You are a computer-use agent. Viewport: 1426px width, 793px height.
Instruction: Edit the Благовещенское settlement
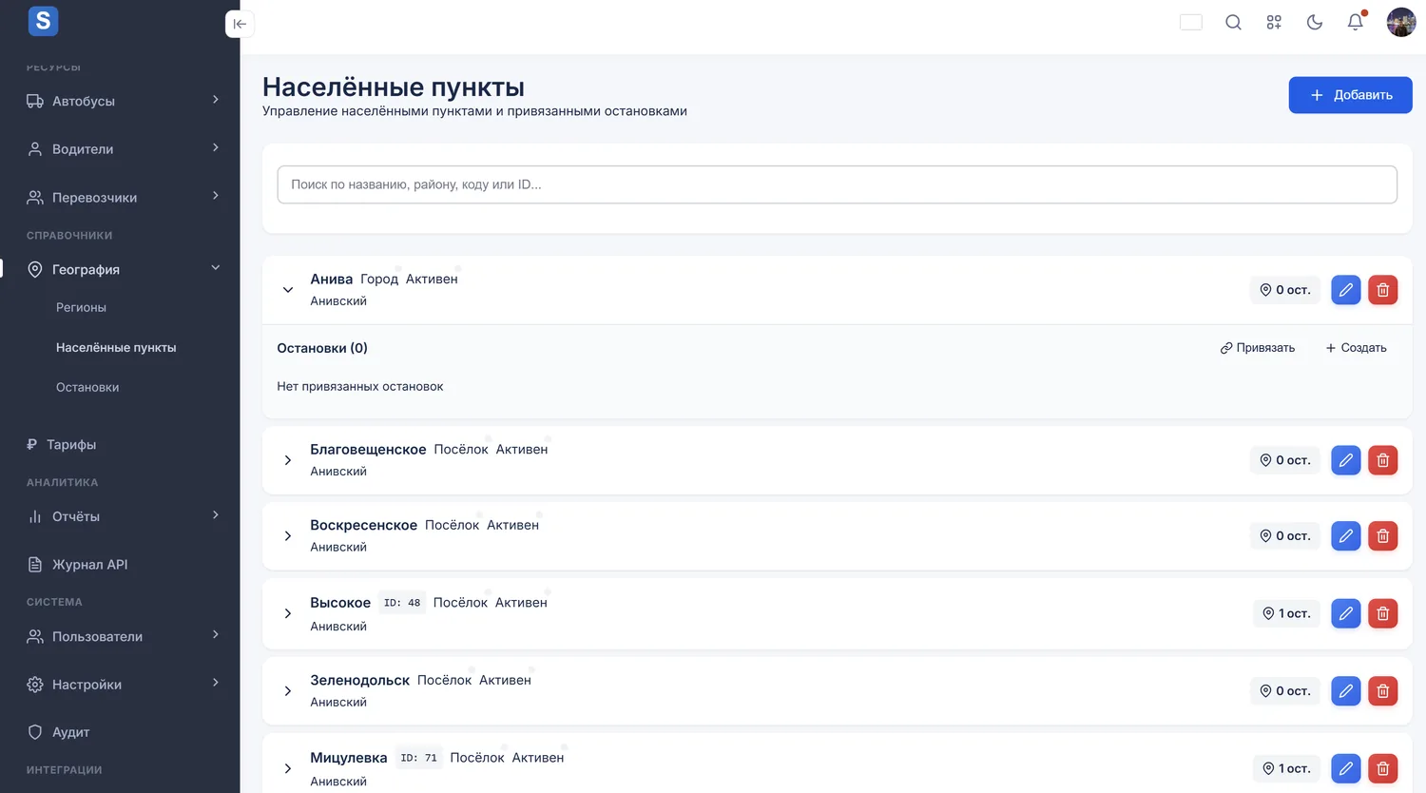(x=1345, y=460)
